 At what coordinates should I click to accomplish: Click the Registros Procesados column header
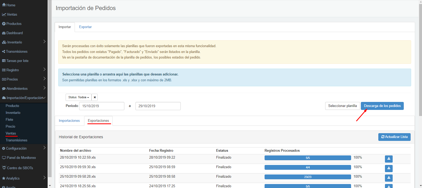(x=282, y=151)
